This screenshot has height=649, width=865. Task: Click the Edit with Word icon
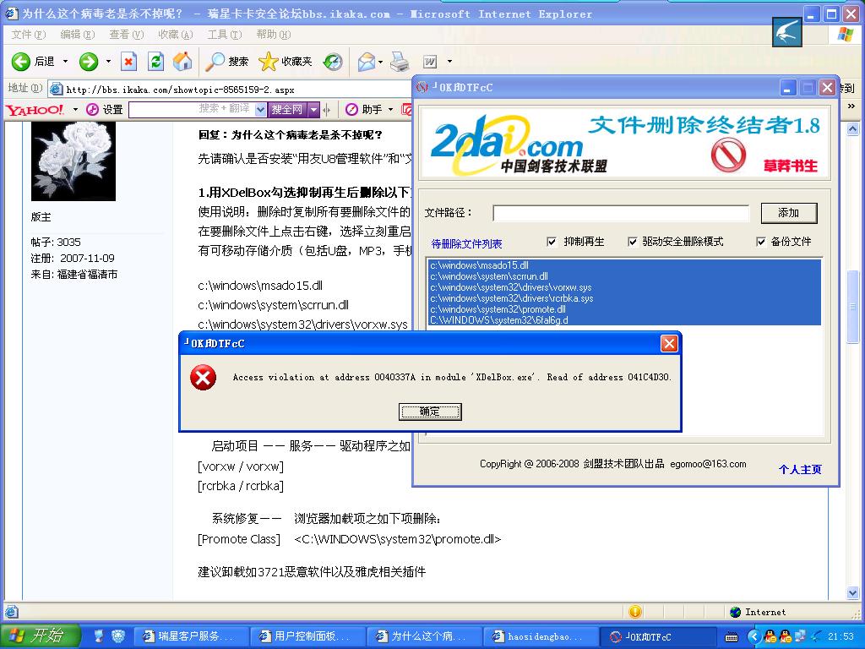coord(430,62)
